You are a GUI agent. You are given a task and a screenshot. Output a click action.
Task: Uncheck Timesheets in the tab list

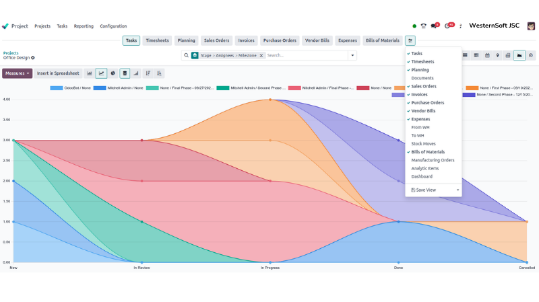tap(422, 61)
